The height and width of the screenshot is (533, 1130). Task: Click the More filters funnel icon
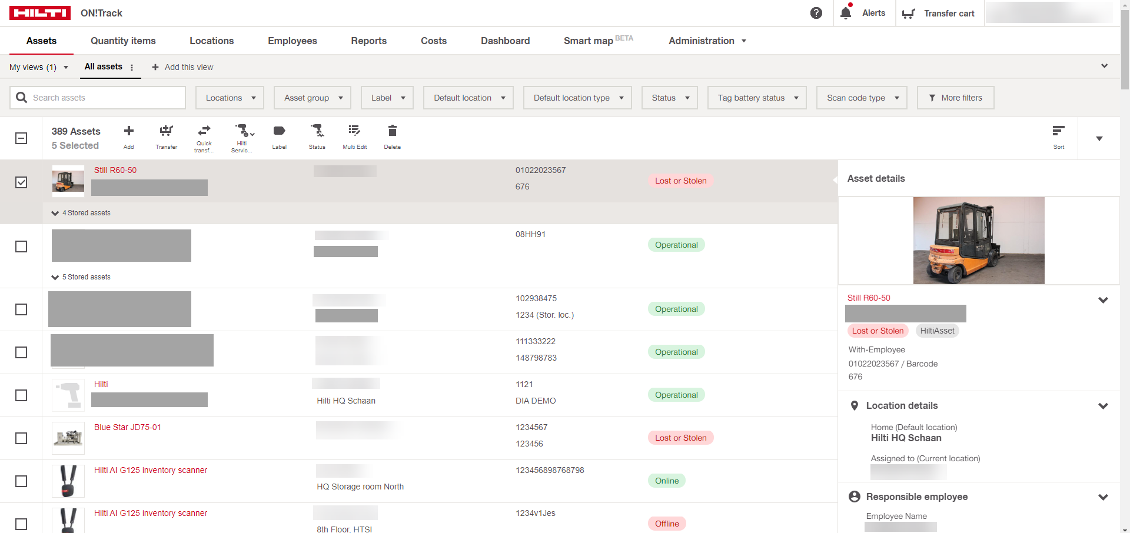tap(932, 98)
